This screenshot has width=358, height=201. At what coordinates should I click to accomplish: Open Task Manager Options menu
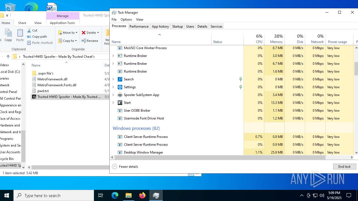coord(126,20)
